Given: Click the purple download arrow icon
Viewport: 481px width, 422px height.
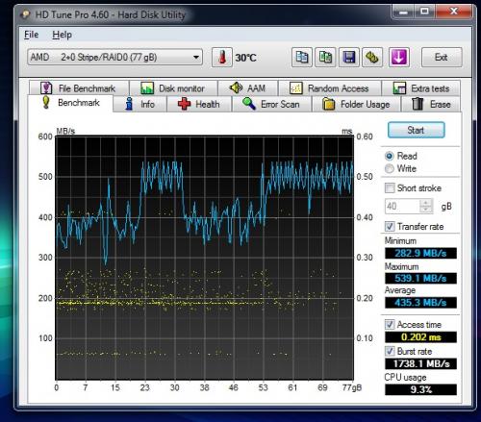Looking at the screenshot, I should point(399,58).
